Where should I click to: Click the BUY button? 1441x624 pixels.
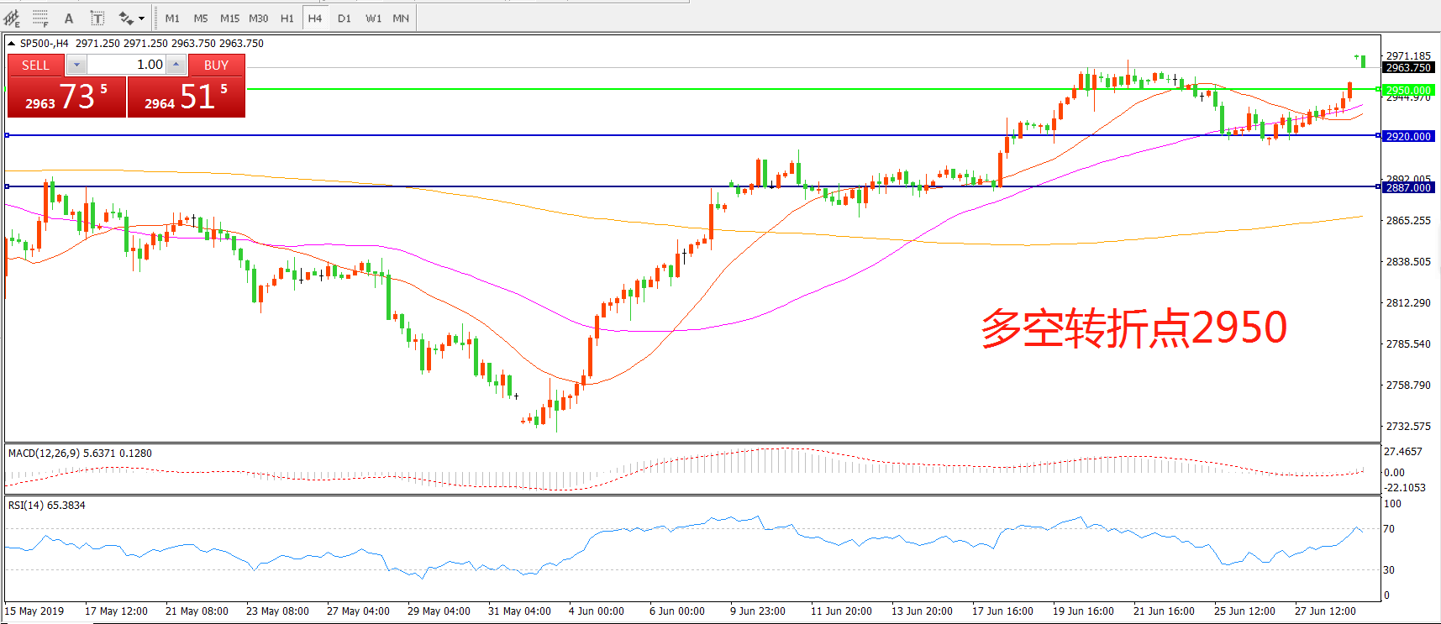click(216, 65)
